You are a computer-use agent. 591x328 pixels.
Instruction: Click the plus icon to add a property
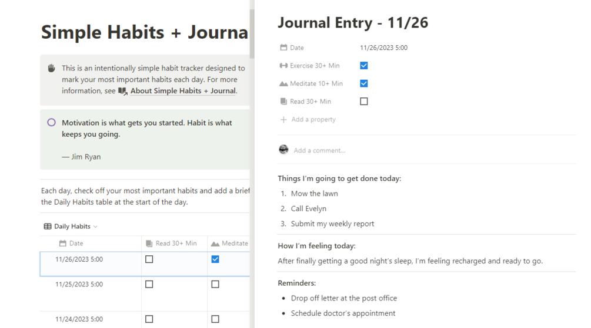(x=283, y=120)
